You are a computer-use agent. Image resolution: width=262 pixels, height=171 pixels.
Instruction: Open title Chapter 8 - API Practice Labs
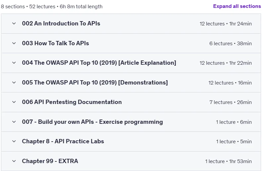tap(63, 141)
